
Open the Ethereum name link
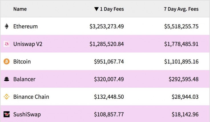pos(25,27)
